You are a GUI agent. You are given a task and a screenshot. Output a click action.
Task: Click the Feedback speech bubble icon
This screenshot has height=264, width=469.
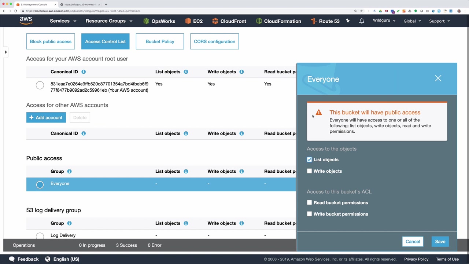pyautogui.click(x=12, y=259)
